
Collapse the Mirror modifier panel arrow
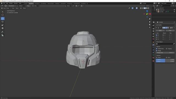click(156, 28)
